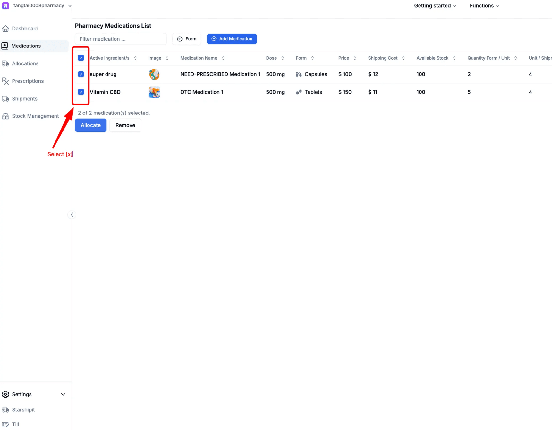Open the Getting started dropdown
The height and width of the screenshot is (430, 552).
tap(435, 6)
